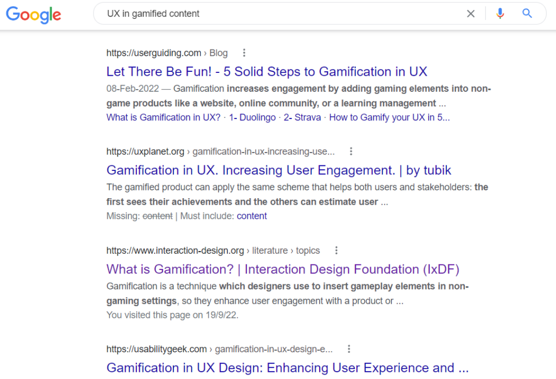Click the microphone icon to search by voice
556x379 pixels.
click(500, 13)
